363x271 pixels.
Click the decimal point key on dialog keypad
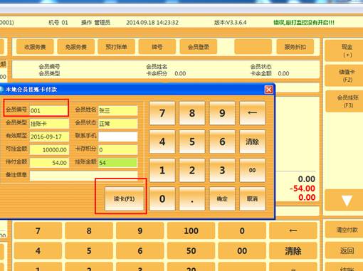point(192,198)
